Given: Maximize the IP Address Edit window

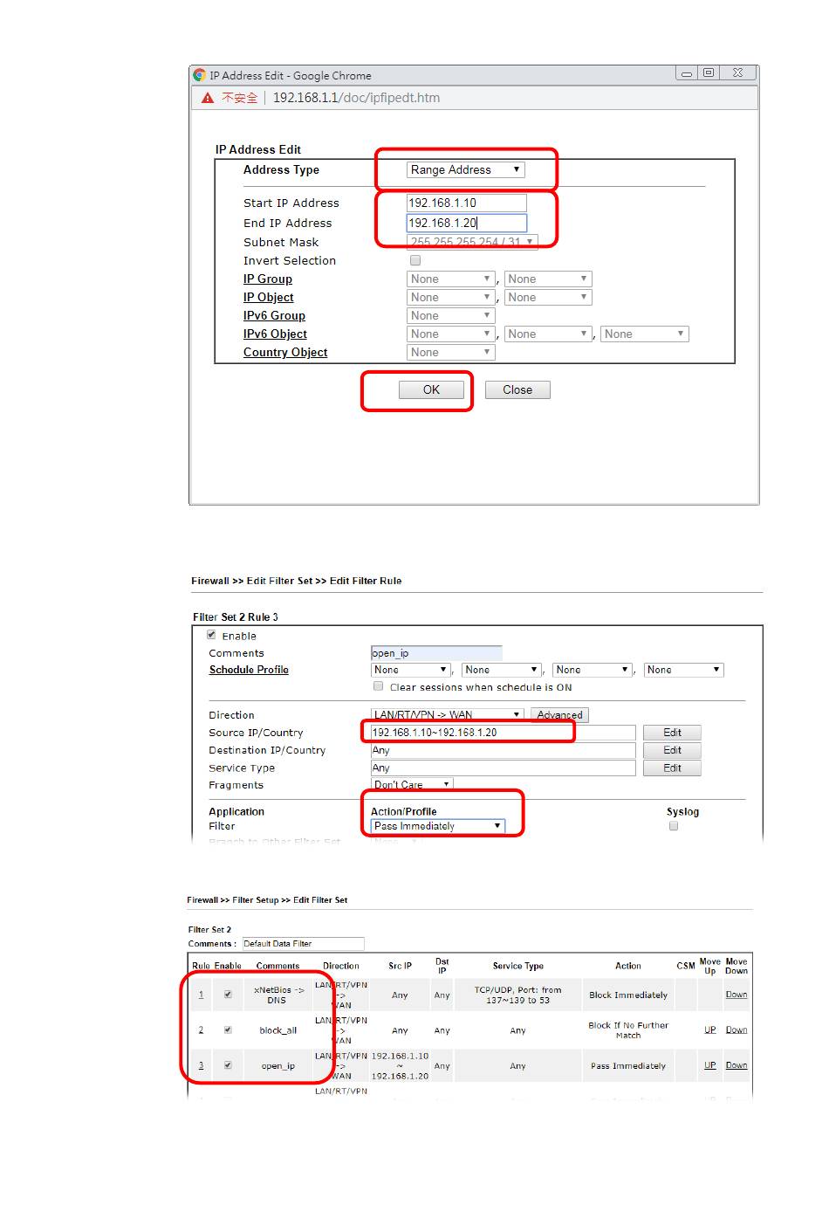Looking at the screenshot, I should [x=709, y=73].
